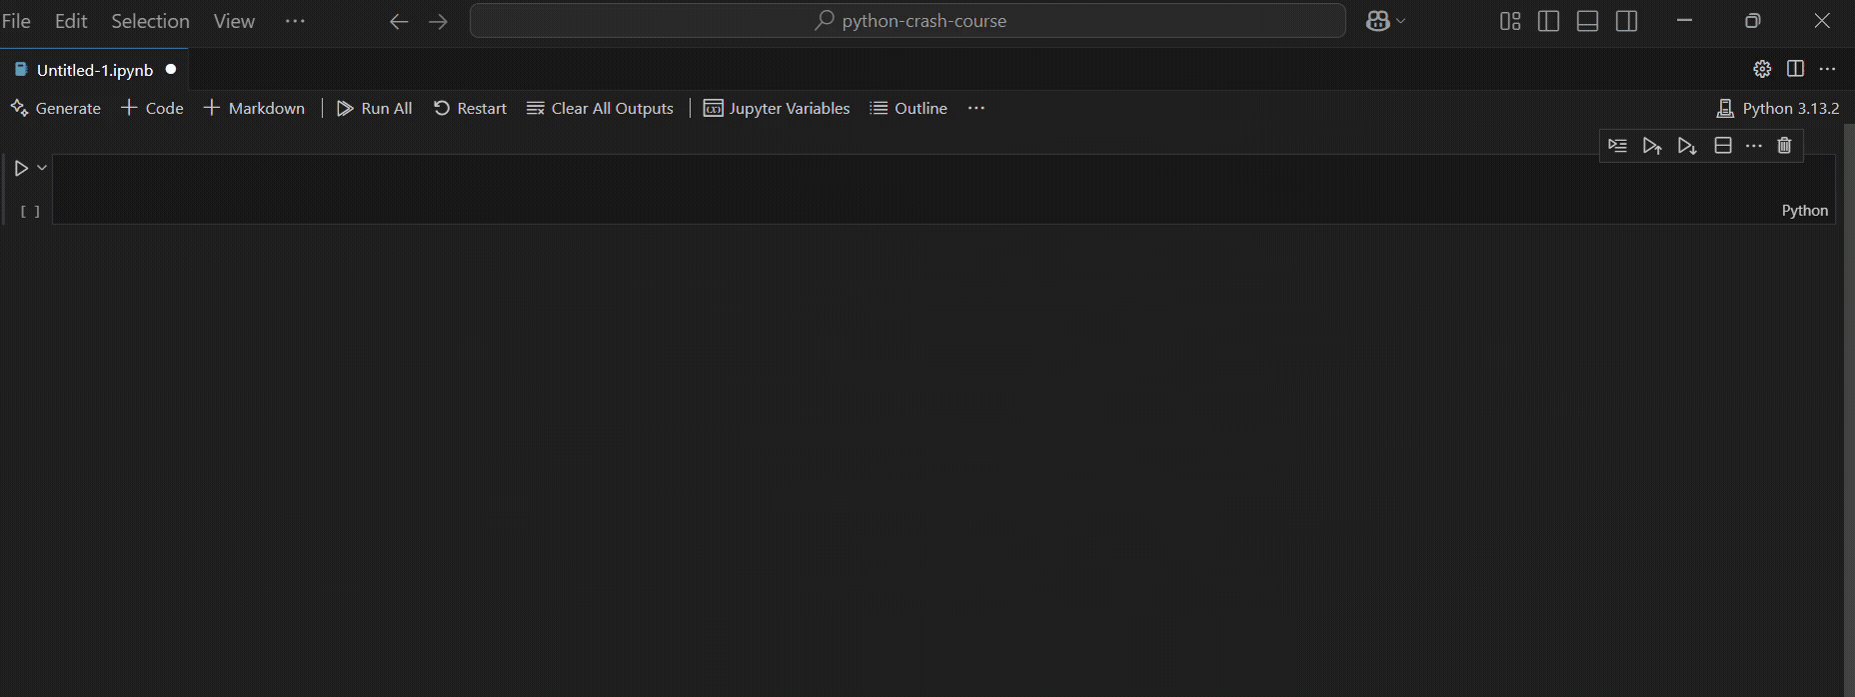This screenshot has height=697, width=1855.
Task: Open the cell language picker Python
Action: (x=1804, y=211)
